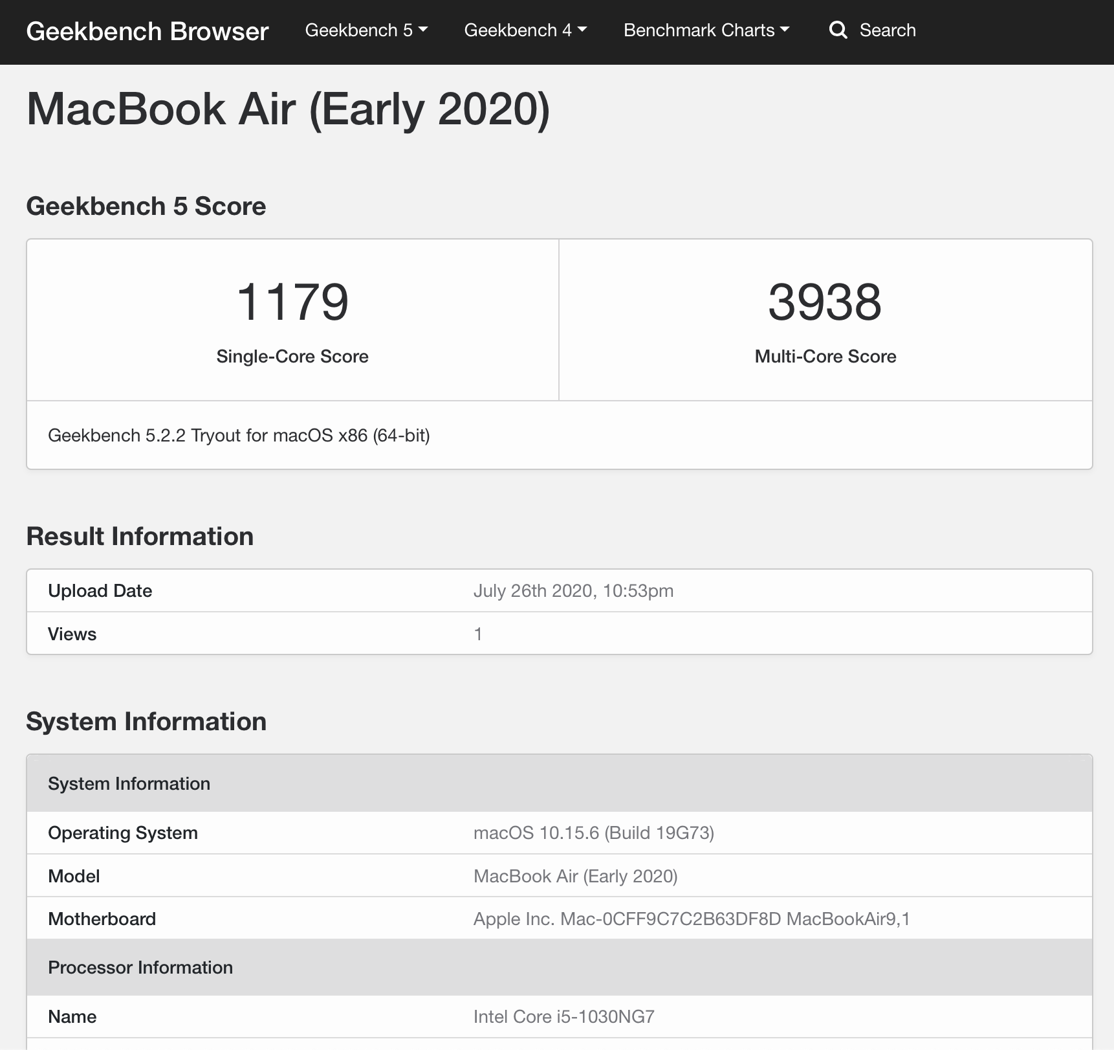This screenshot has height=1050, width=1114.
Task: Click the Geekbench 5 Score heading
Action: point(146,207)
